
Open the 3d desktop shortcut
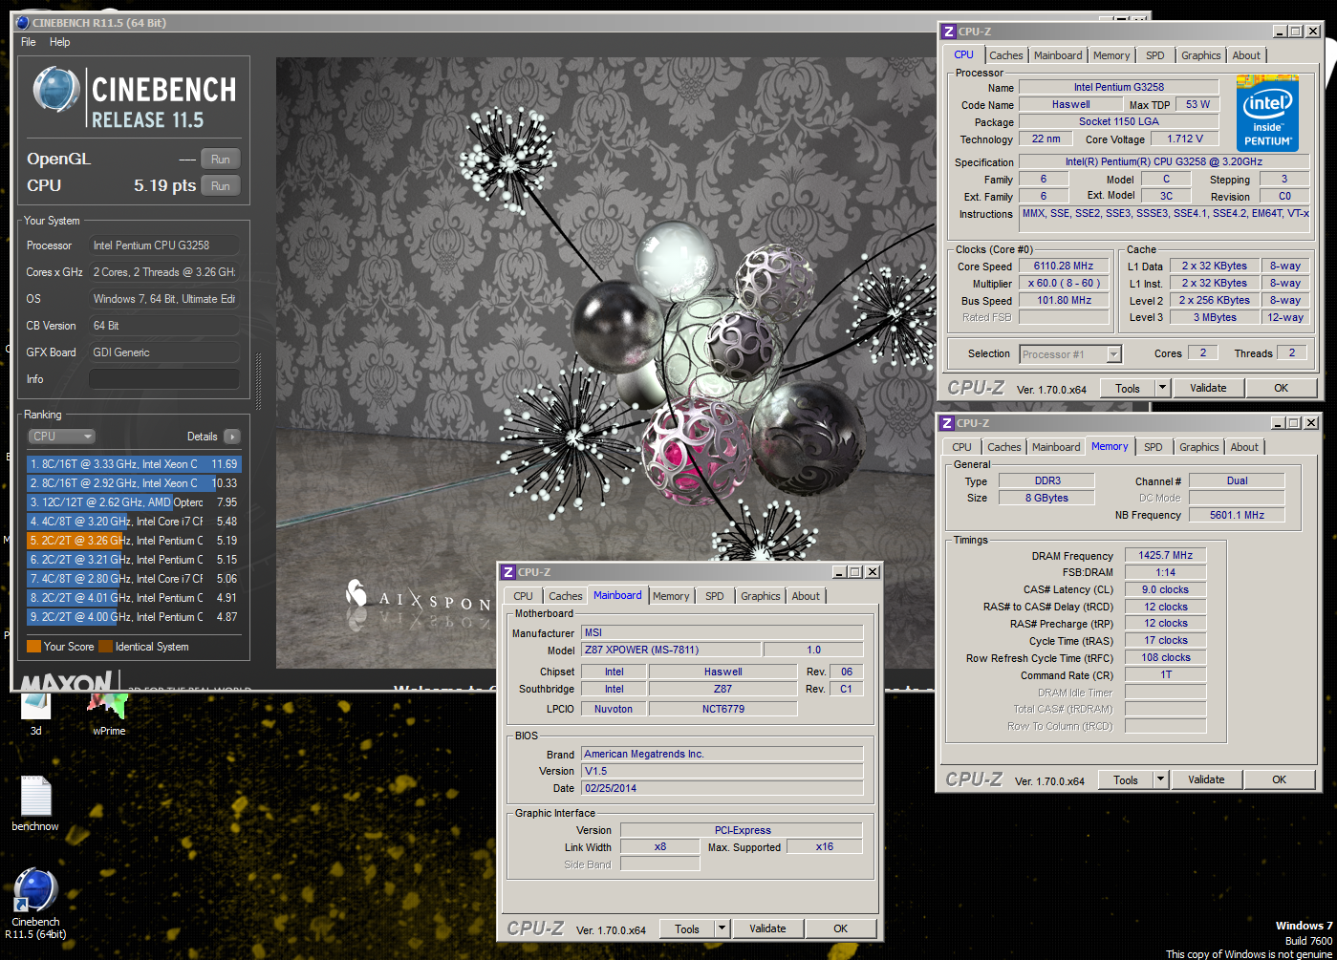[x=35, y=712]
